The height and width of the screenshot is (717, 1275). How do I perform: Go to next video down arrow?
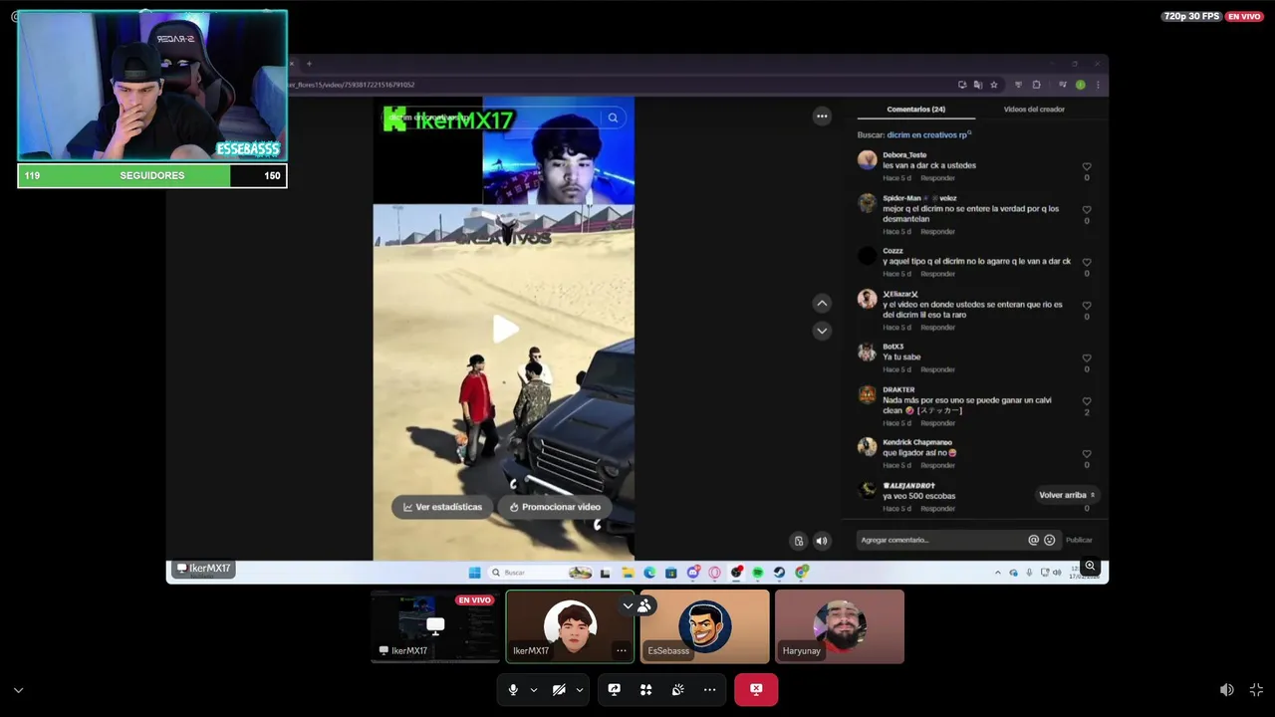(x=822, y=331)
